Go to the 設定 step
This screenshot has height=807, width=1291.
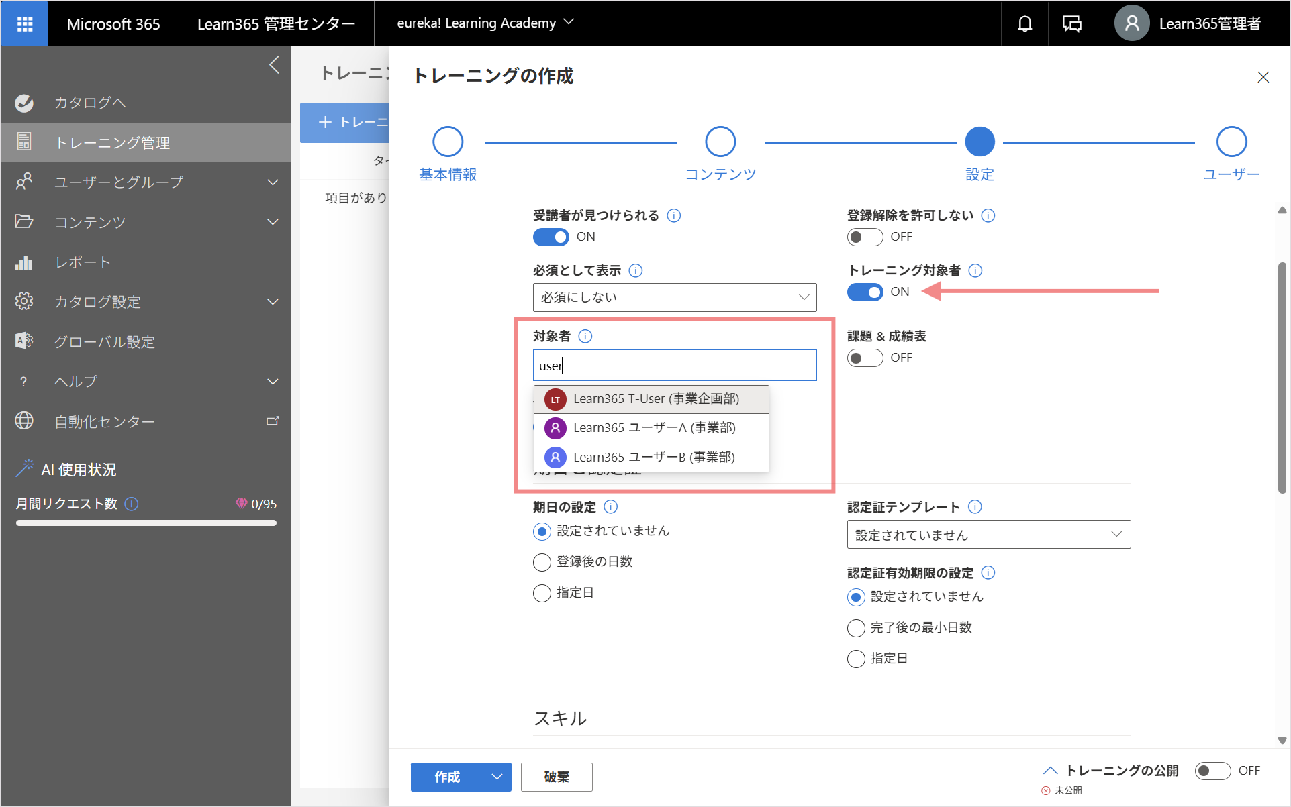pos(979,142)
